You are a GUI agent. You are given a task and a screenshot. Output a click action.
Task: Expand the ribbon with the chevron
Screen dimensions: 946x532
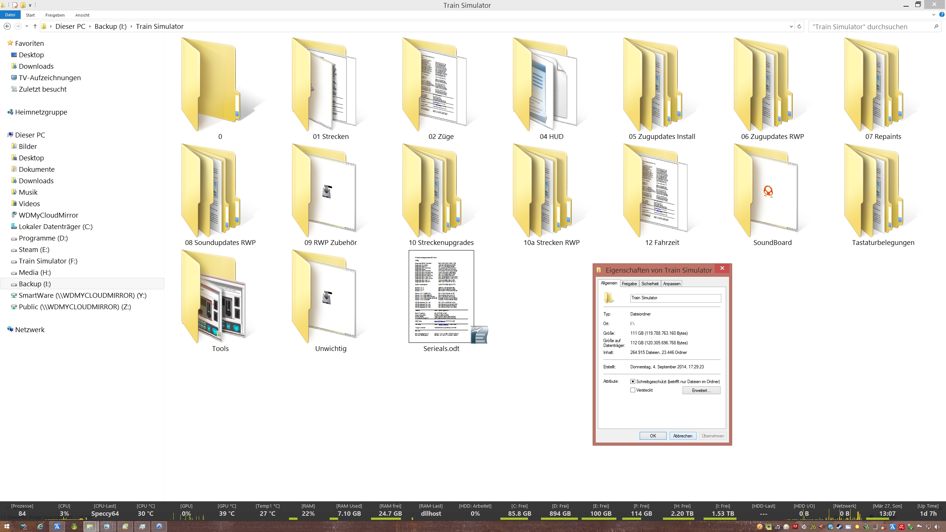[x=934, y=15]
